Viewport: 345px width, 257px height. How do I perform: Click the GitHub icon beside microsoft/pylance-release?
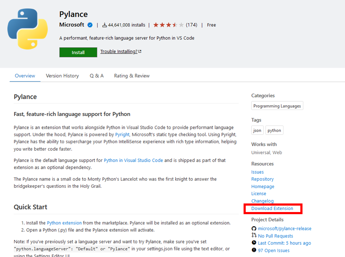pos(254,229)
